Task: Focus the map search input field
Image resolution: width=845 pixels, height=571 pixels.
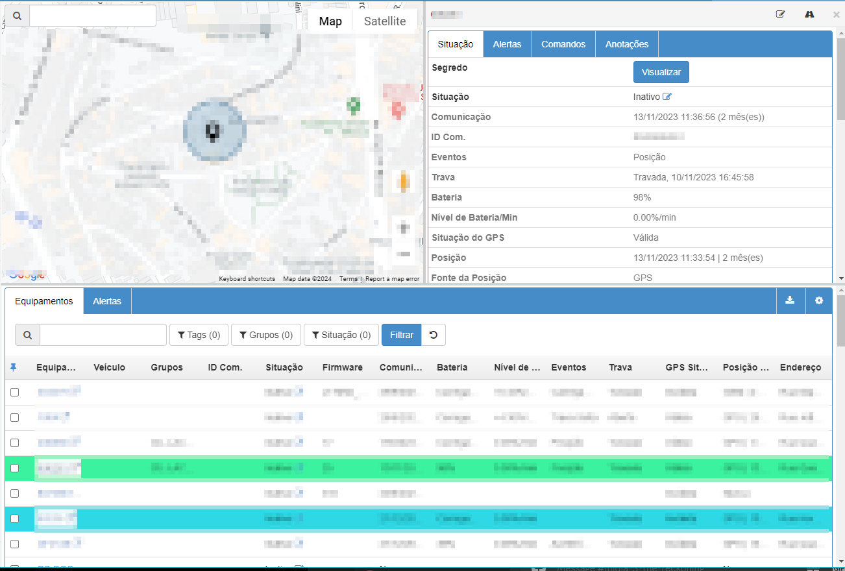Action: tap(93, 16)
